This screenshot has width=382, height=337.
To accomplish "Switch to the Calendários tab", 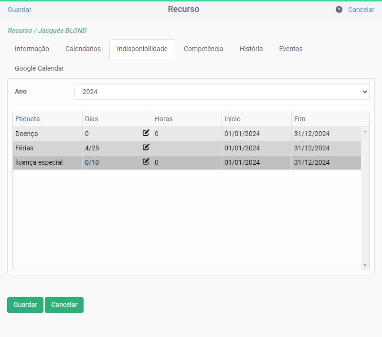I will (x=83, y=49).
